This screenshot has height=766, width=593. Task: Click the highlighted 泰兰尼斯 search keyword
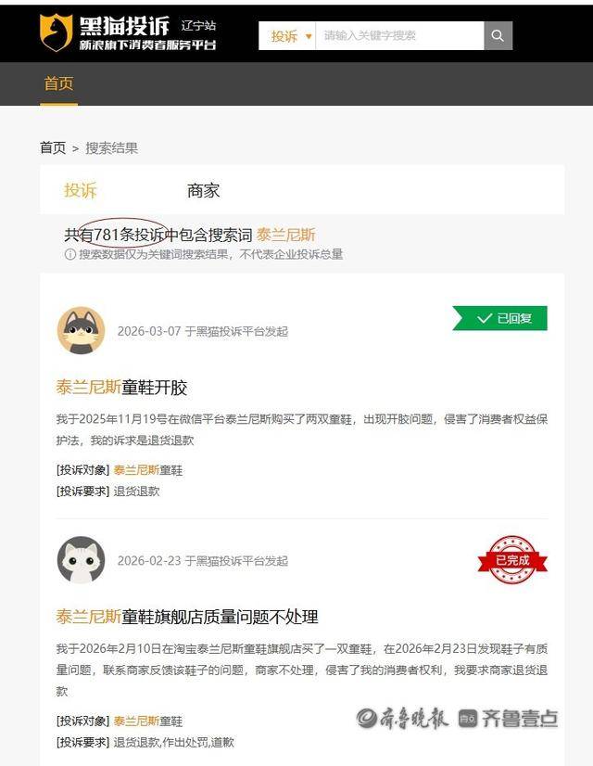286,235
